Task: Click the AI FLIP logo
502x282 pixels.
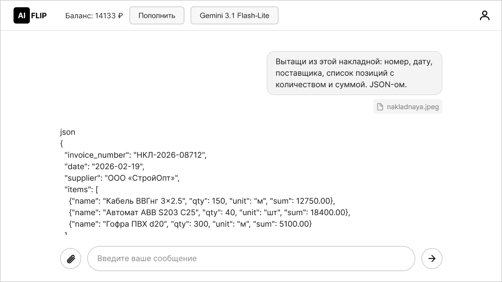Action: [30, 16]
